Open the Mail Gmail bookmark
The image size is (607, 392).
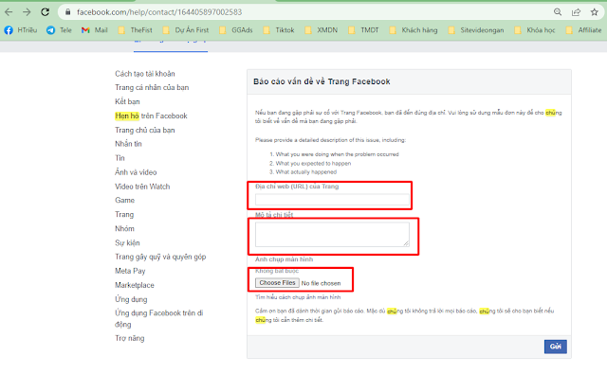pos(95,30)
